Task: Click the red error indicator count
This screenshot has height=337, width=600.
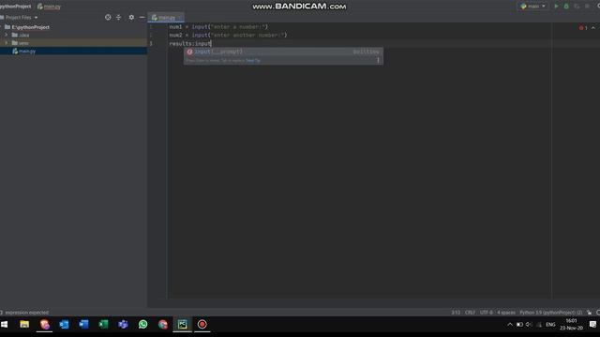Action: [583, 27]
